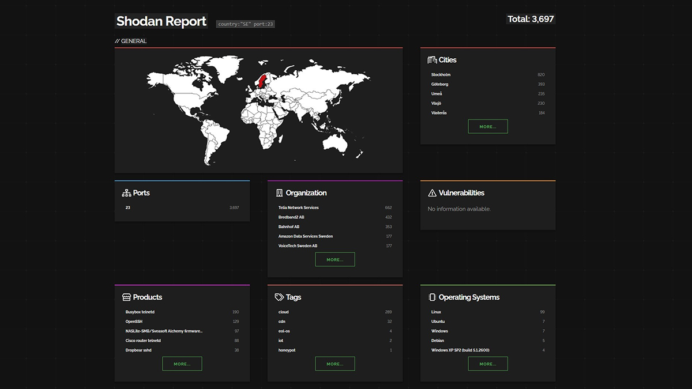
Task: Select Bahnhof AB organization
Action: click(289, 226)
